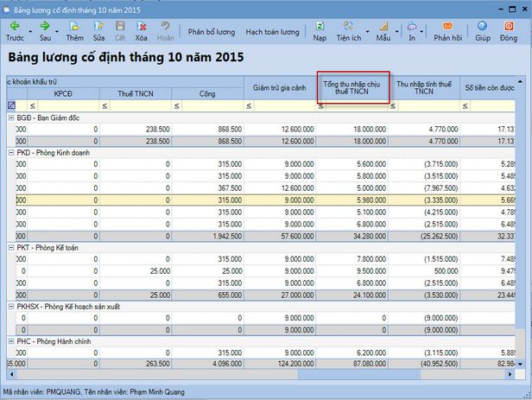The height and width of the screenshot is (400, 532).
Task: Sort by Thuế TNCN column header
Action: [x=136, y=93]
